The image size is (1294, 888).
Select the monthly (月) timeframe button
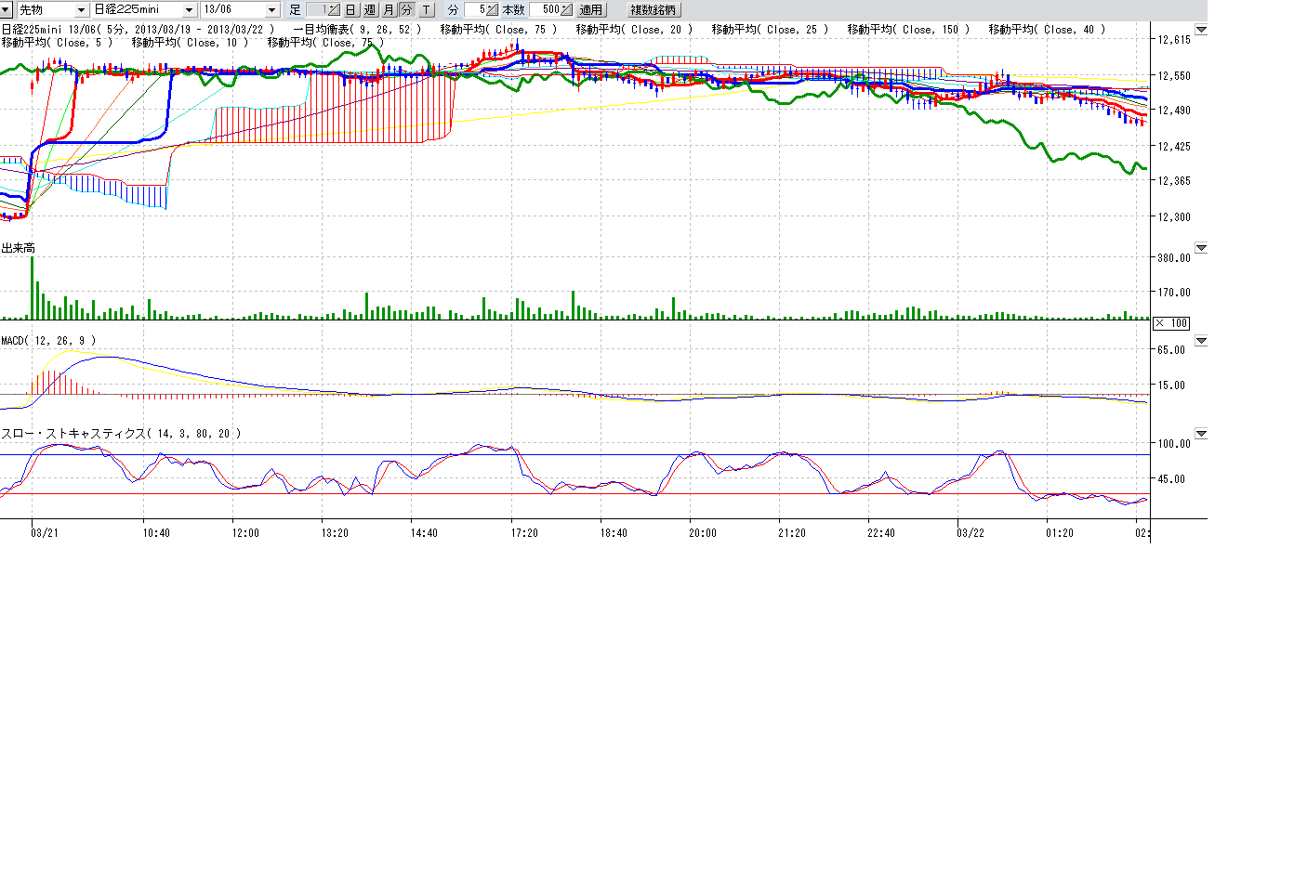click(x=389, y=10)
